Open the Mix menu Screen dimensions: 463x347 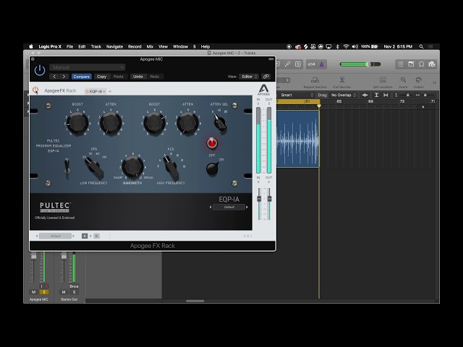[150, 46]
